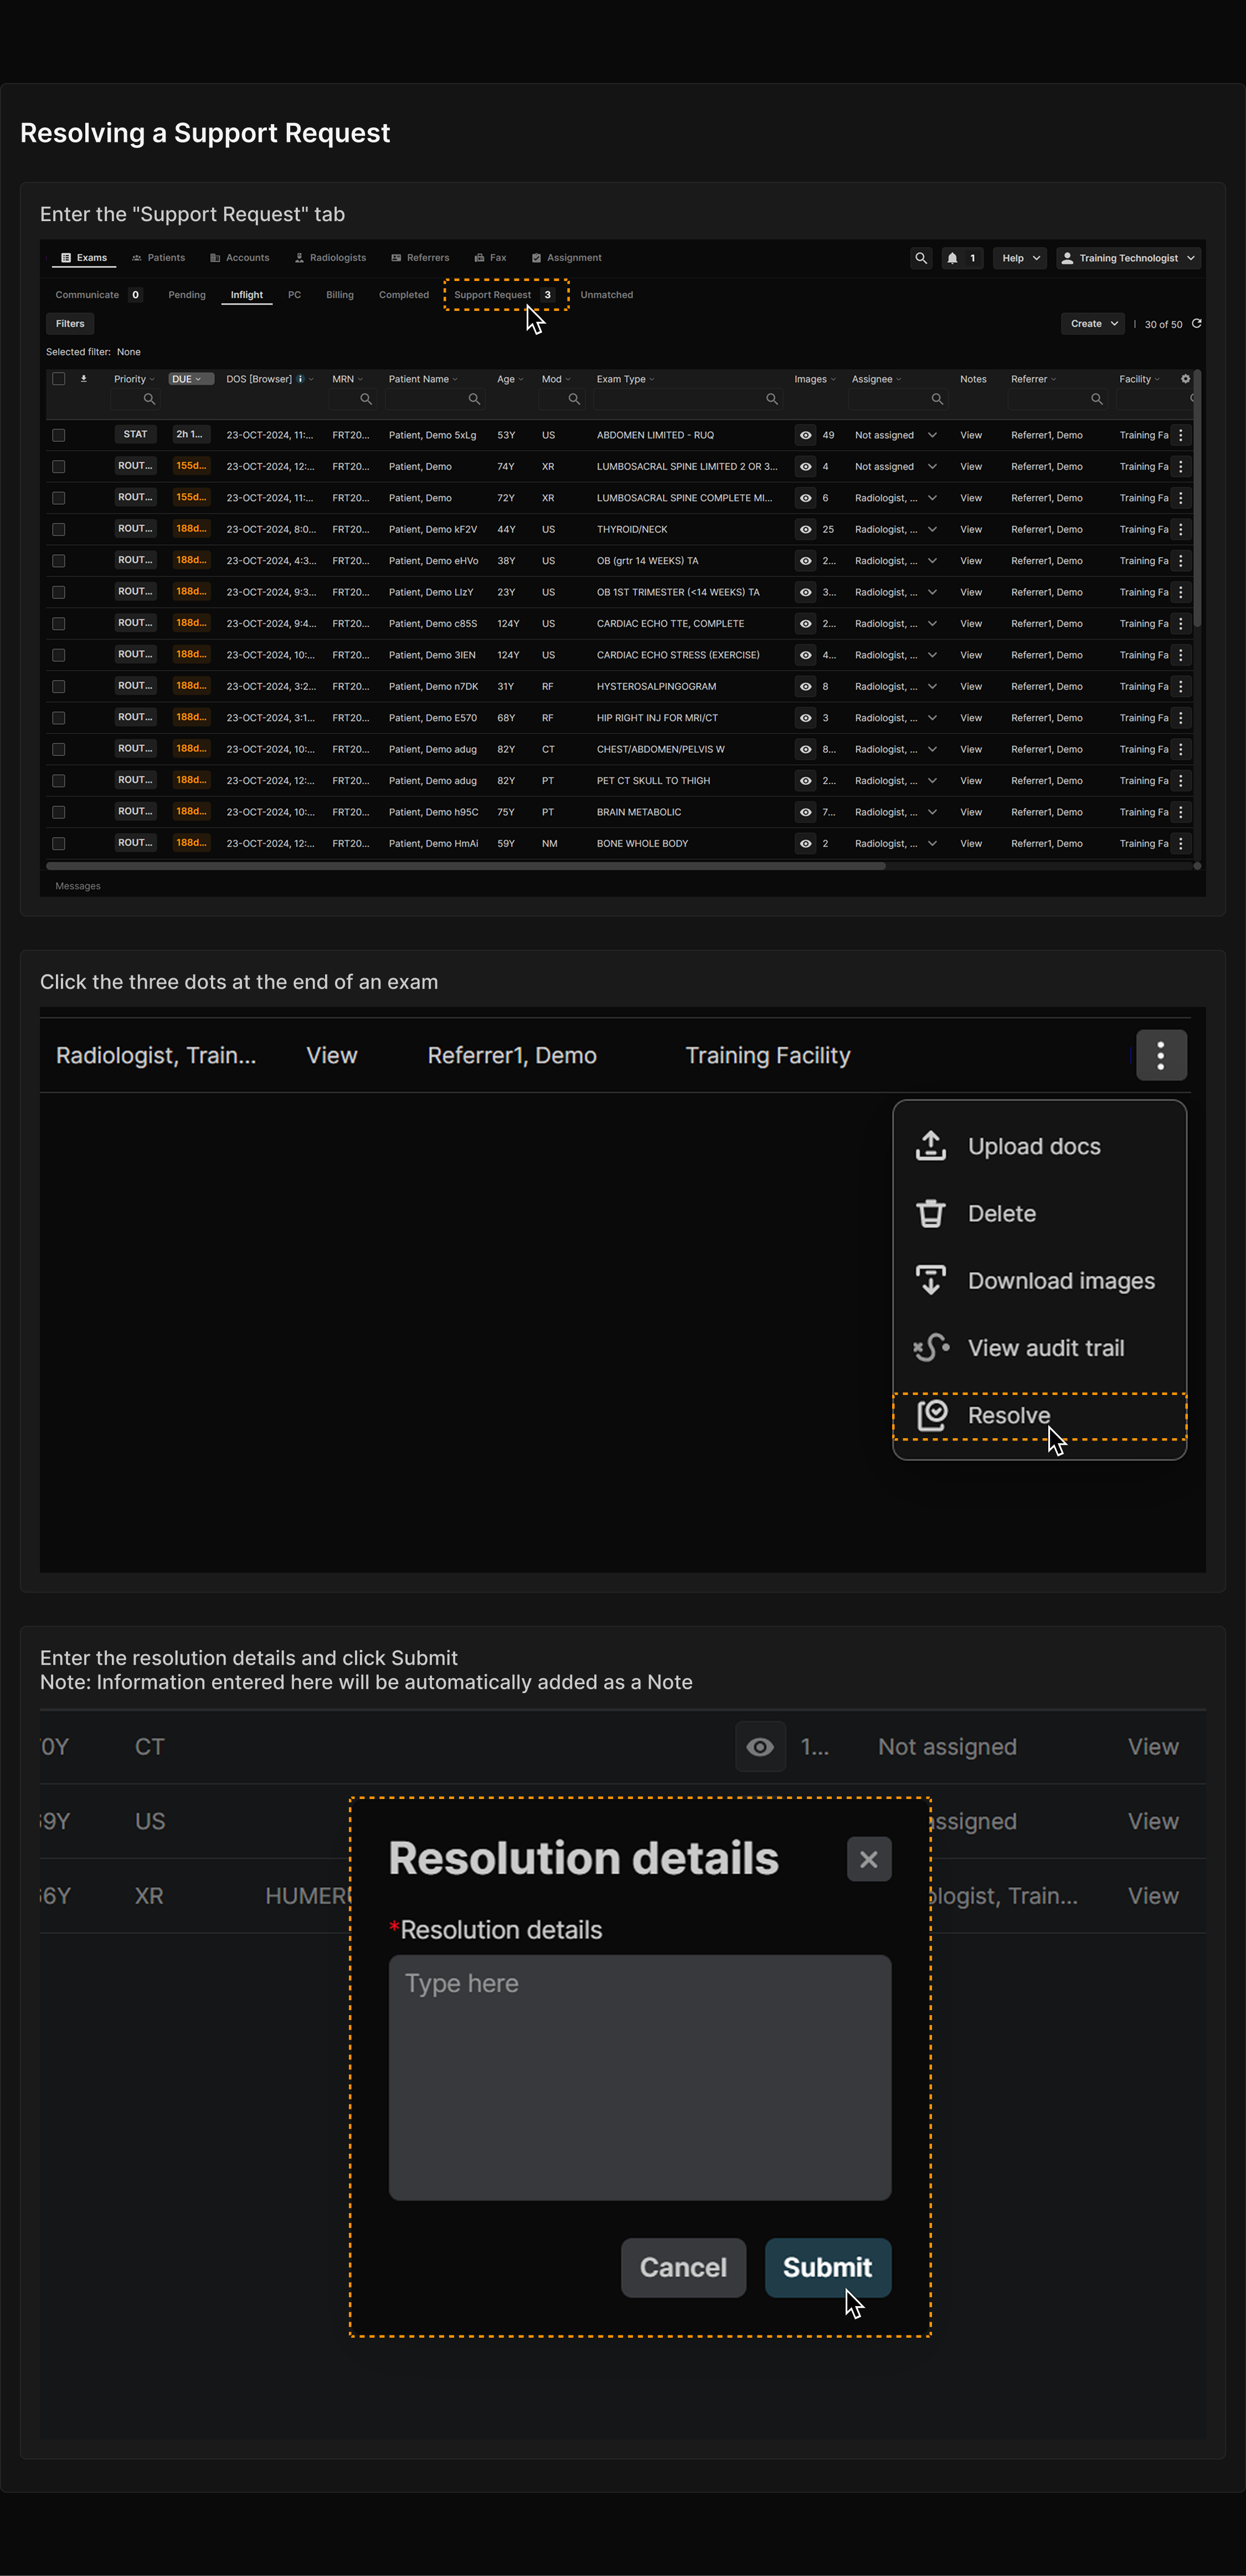
Task: Open the Priority column header dropdown
Action: (152, 379)
